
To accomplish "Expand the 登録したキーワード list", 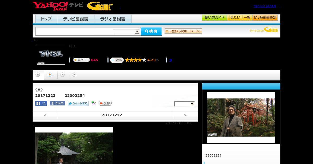I will tap(183, 31).
